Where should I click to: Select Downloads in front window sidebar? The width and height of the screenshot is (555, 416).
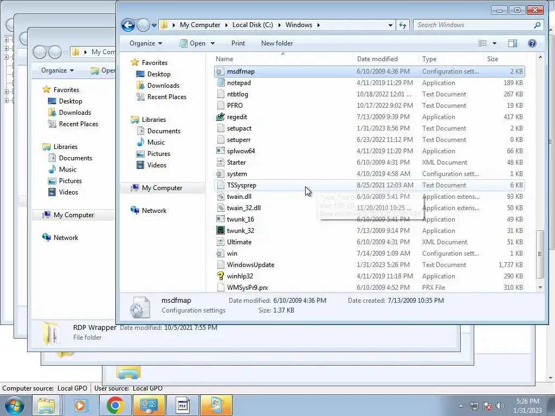[163, 85]
